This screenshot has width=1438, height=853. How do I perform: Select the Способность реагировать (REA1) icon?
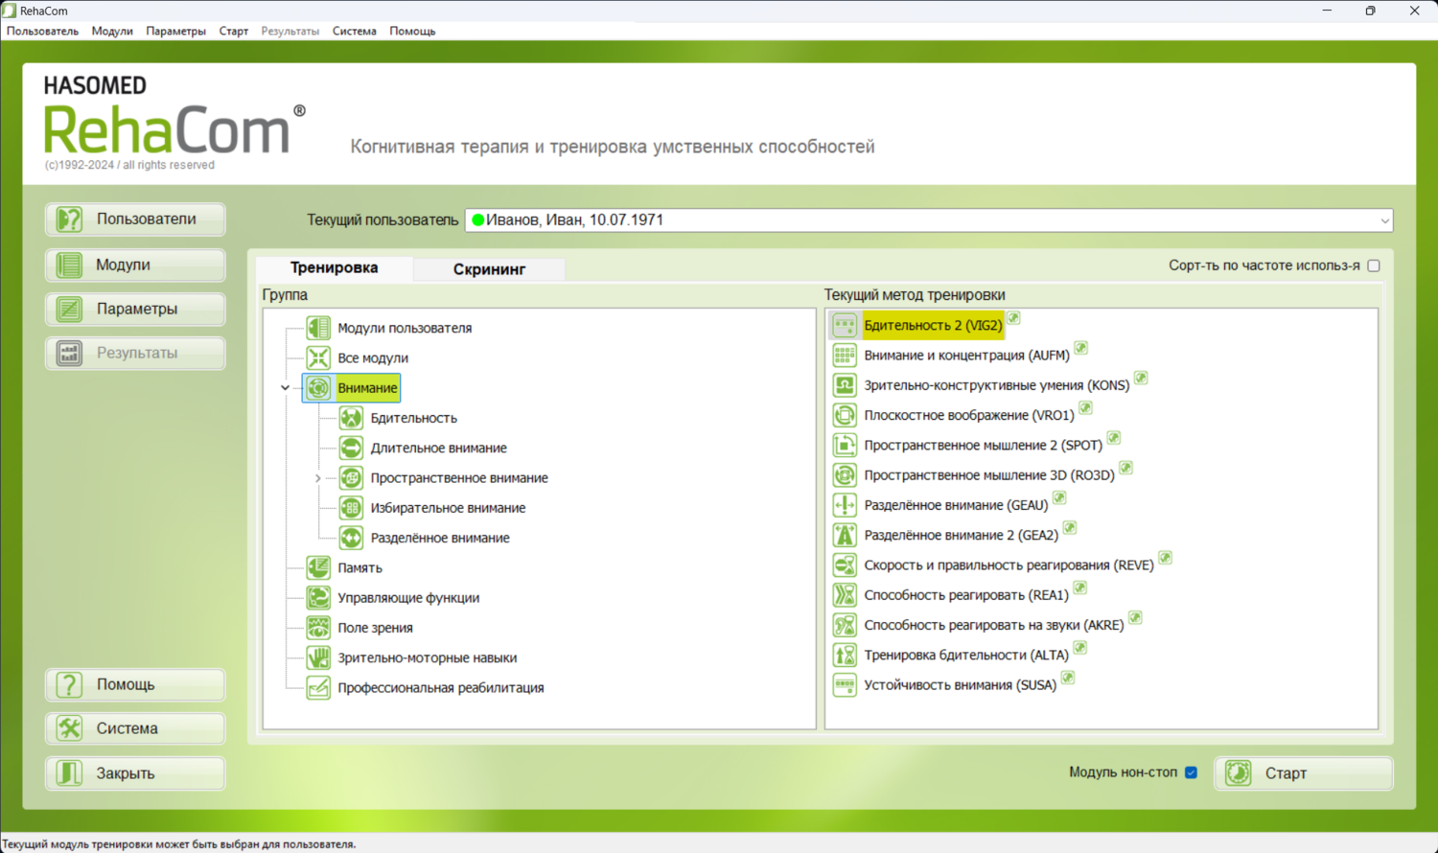[845, 595]
